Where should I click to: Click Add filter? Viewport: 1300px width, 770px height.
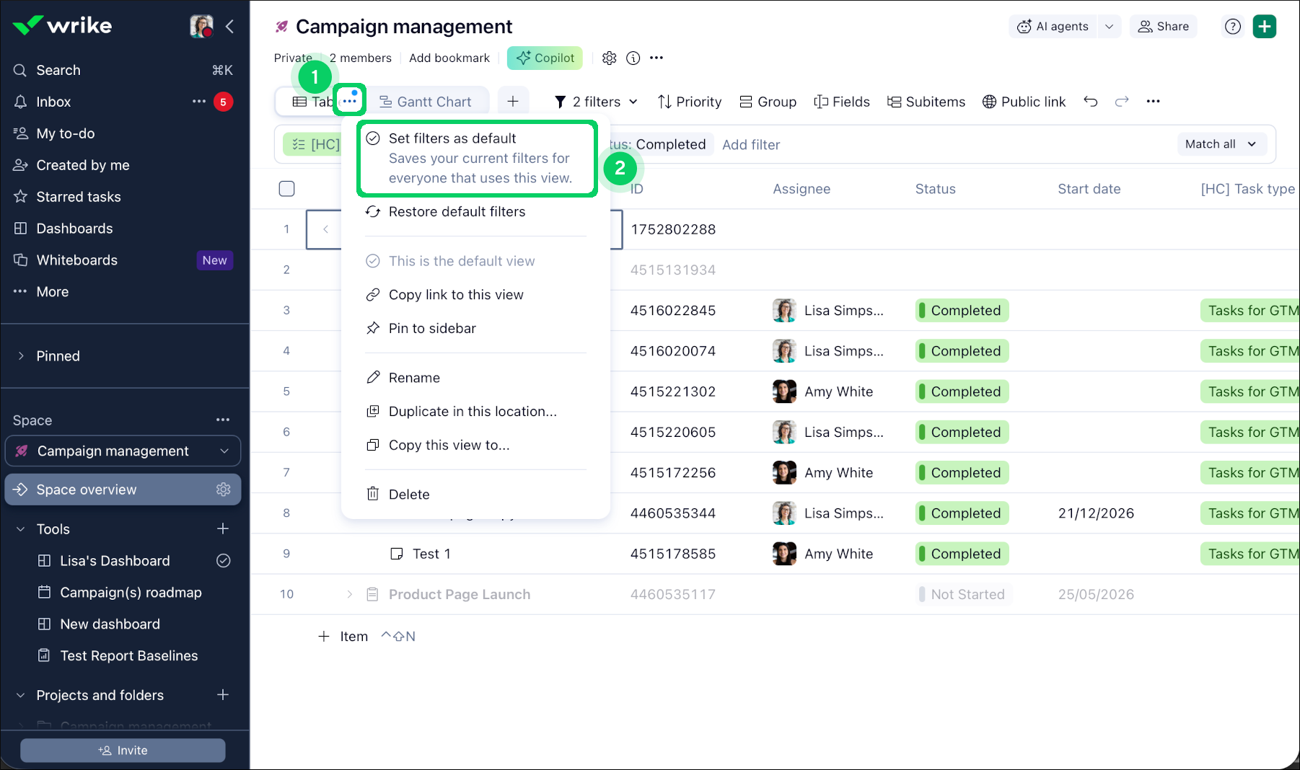pyautogui.click(x=751, y=145)
